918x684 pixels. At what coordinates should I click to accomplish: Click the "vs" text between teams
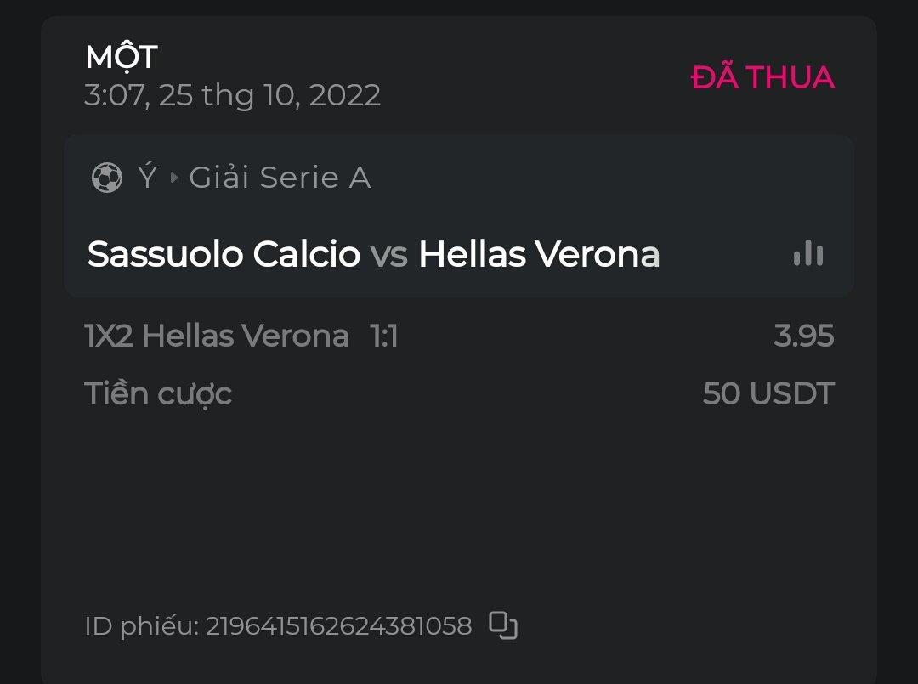coord(389,254)
